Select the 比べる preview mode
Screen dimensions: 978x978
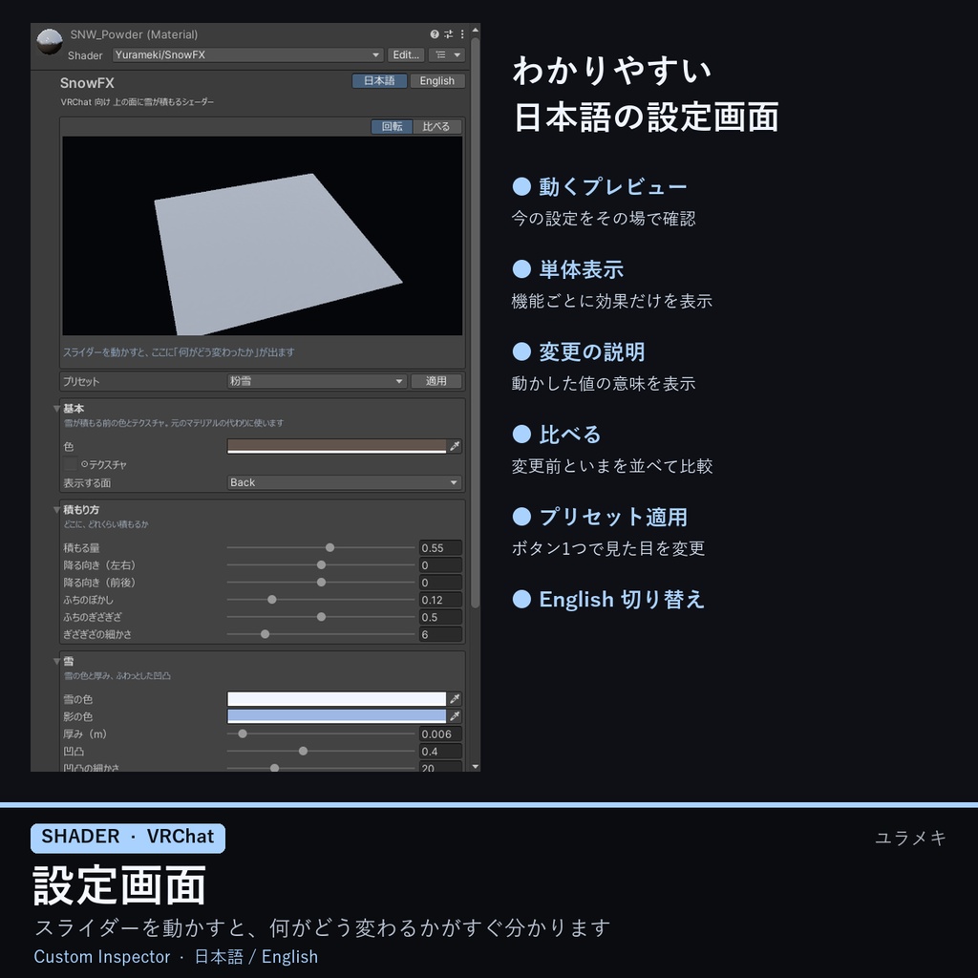point(436,127)
